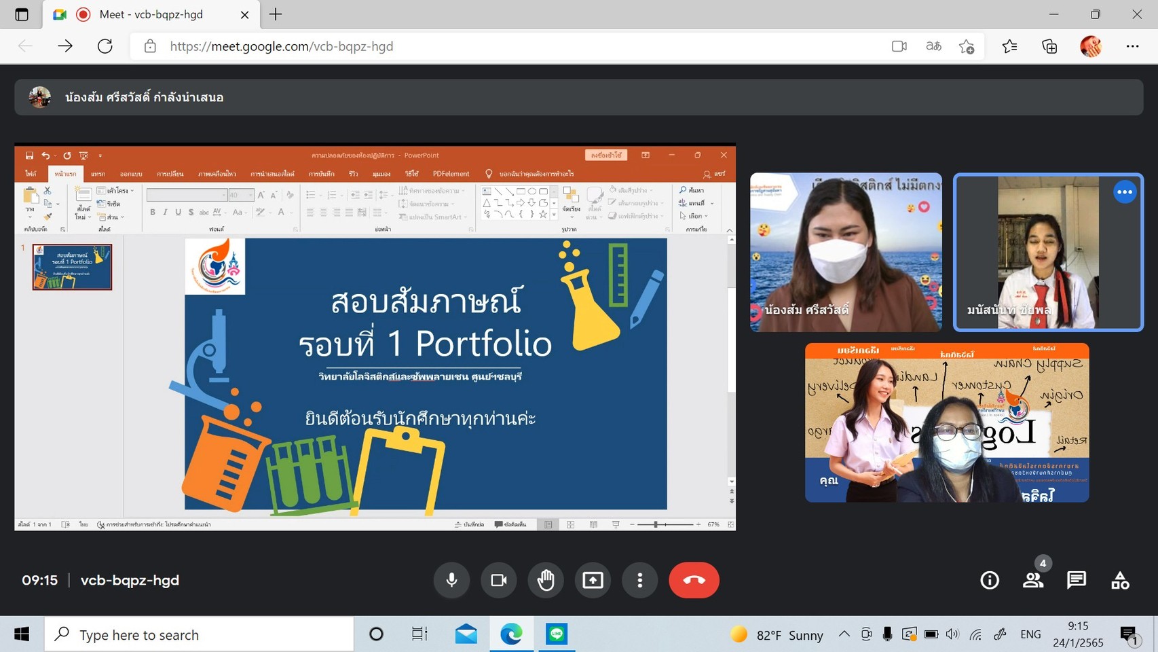
Task: Mute the microphone in Meet
Action: (451, 580)
